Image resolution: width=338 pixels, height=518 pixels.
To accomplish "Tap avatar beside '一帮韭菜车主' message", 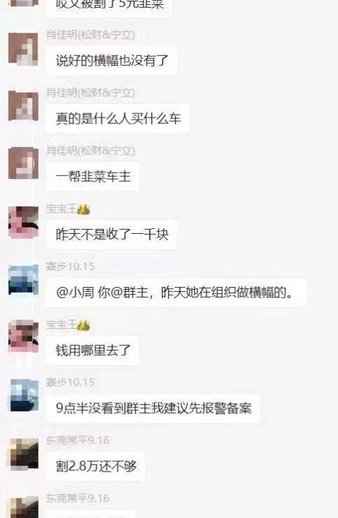I will point(23,163).
